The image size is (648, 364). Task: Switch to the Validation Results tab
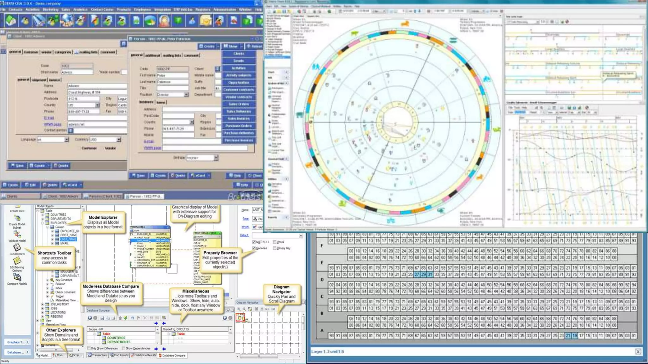point(143,355)
